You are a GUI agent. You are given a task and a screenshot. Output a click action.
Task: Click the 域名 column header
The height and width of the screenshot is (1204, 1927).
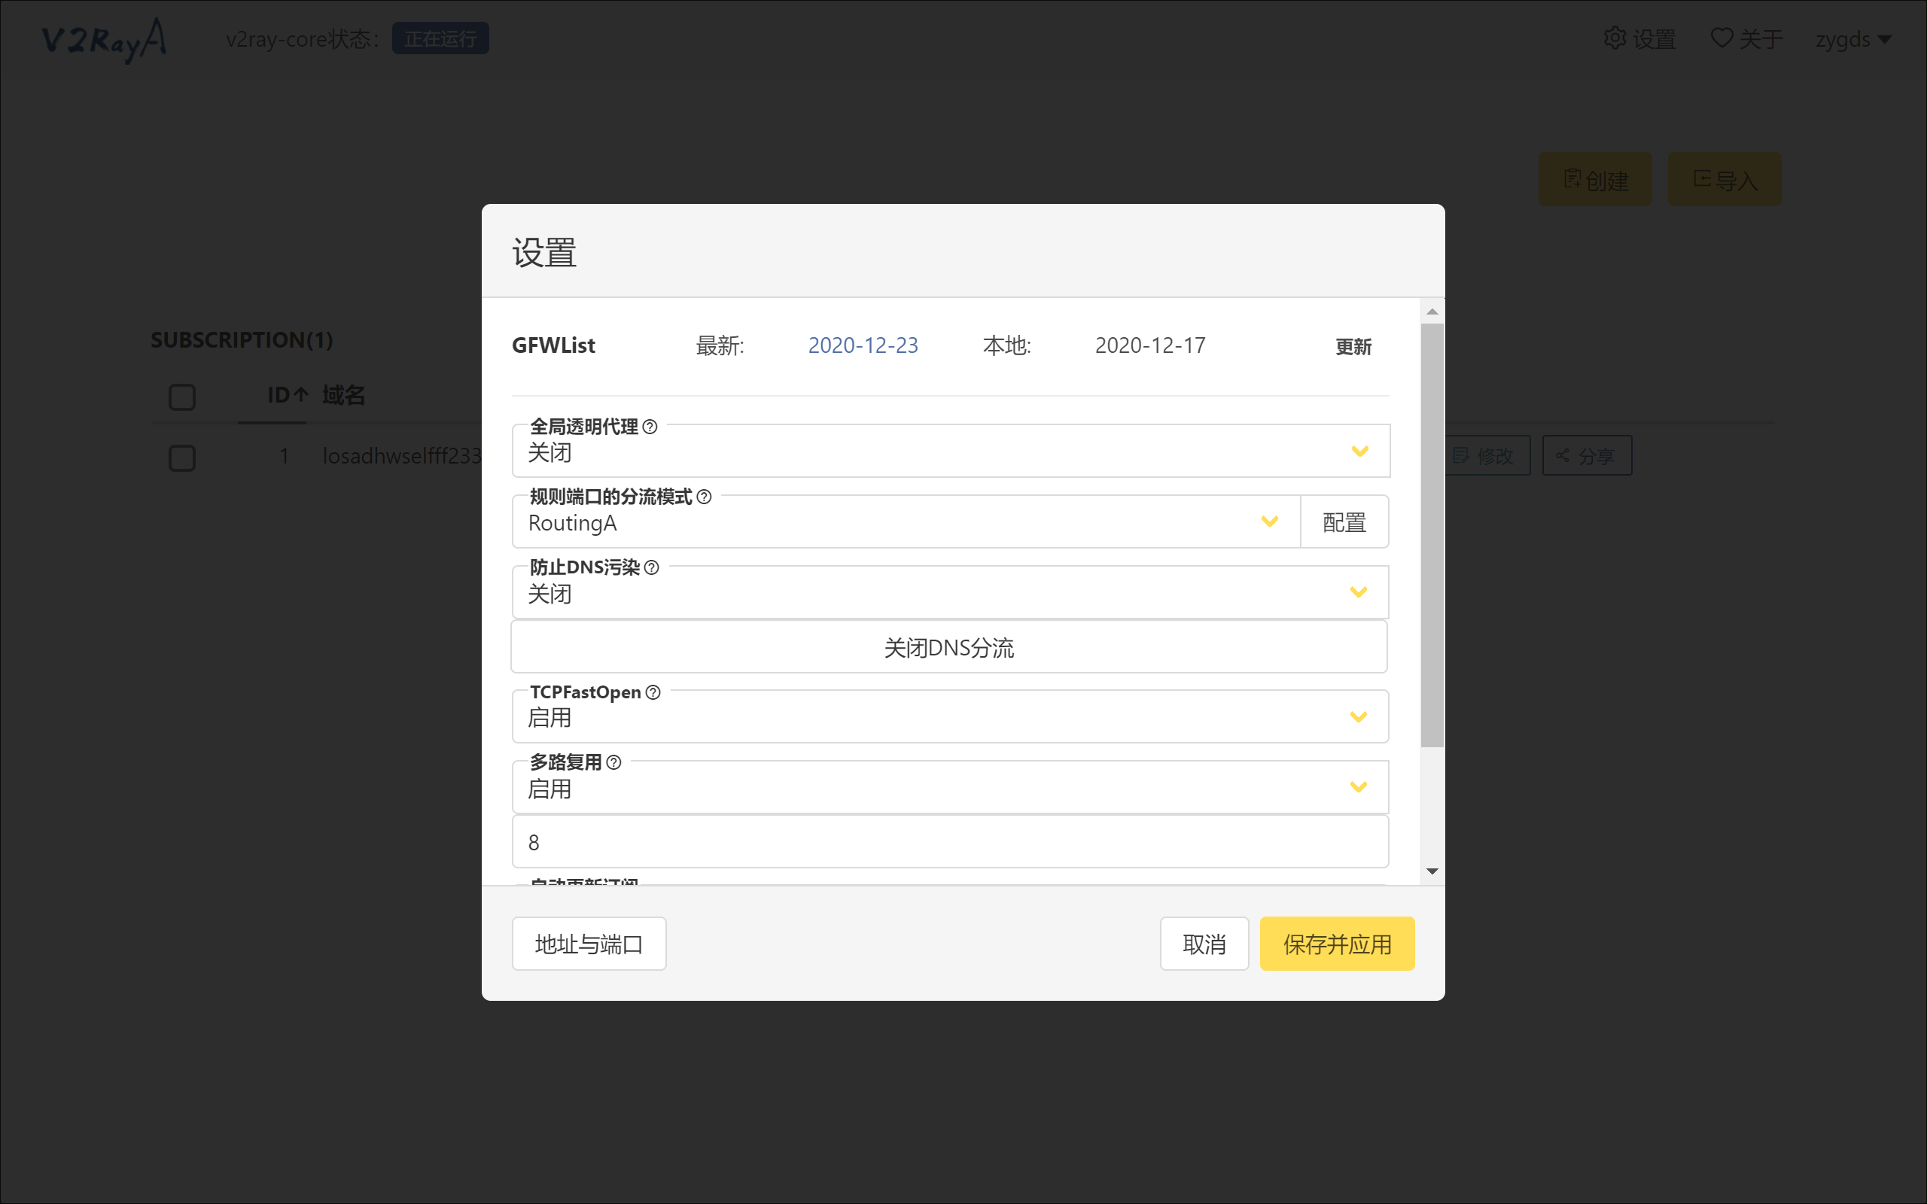click(344, 395)
